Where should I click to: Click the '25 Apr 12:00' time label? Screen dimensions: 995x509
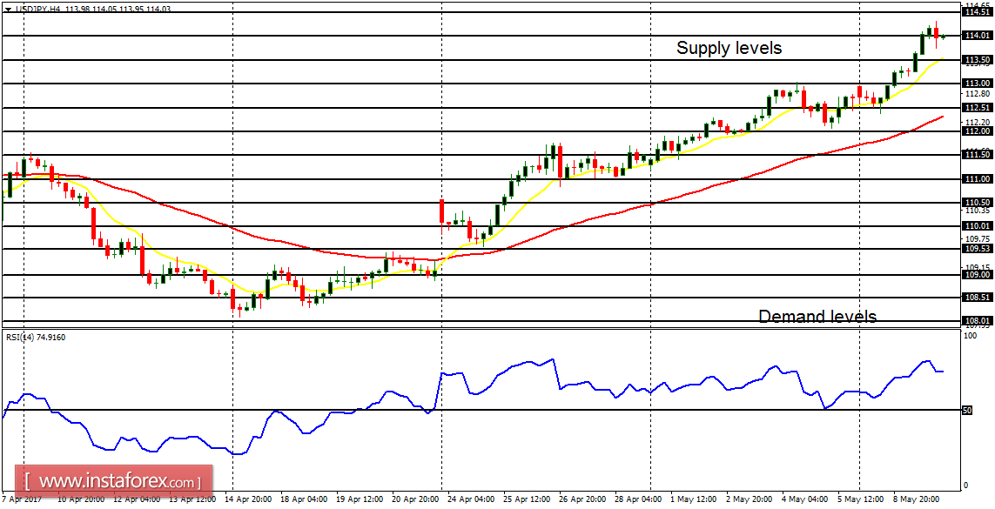(526, 499)
